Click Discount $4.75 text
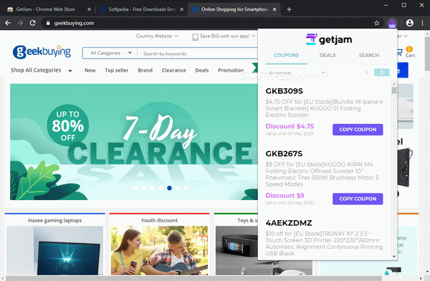The image size is (430, 281). pyautogui.click(x=290, y=126)
